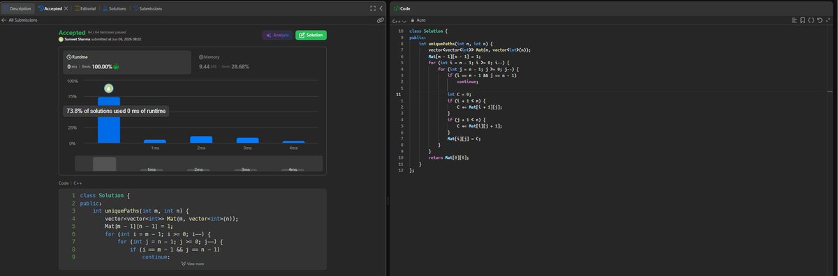Click the curly braces icon in editor toolbar

tap(811, 20)
